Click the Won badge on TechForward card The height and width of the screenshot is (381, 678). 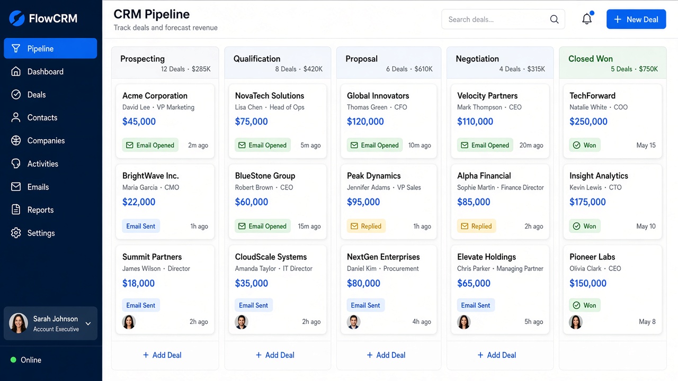585,145
